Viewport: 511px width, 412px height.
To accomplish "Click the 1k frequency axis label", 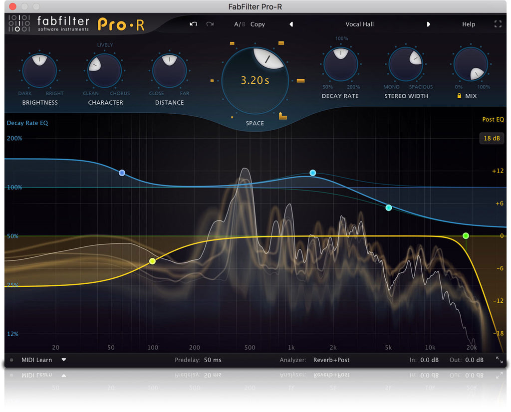I will click(291, 348).
